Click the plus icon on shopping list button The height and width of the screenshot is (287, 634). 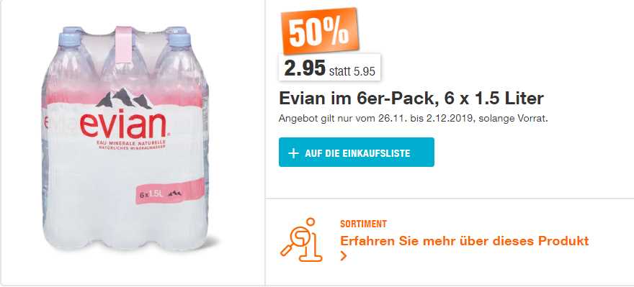[293, 153]
